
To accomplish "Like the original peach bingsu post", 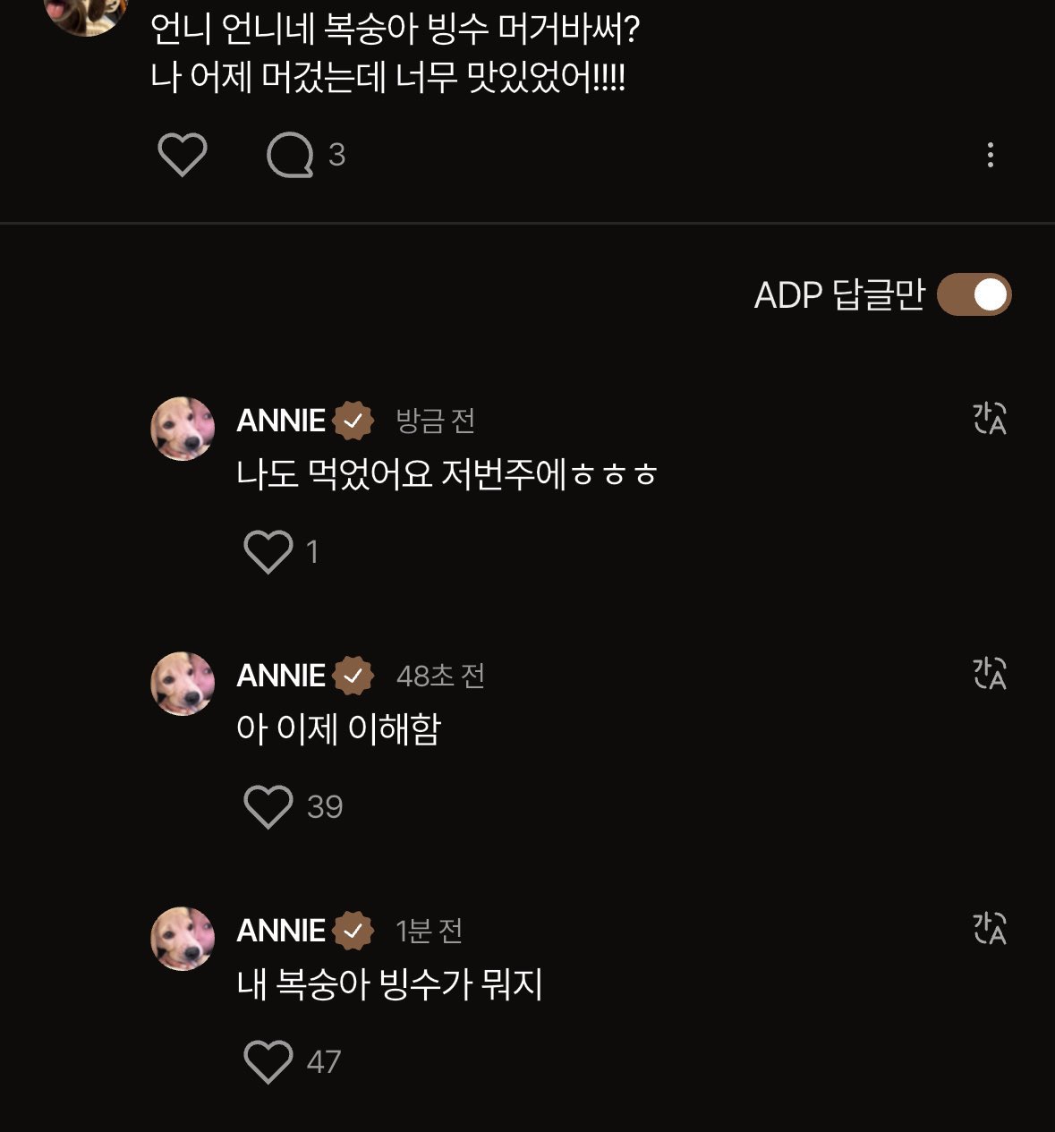I will [x=182, y=155].
